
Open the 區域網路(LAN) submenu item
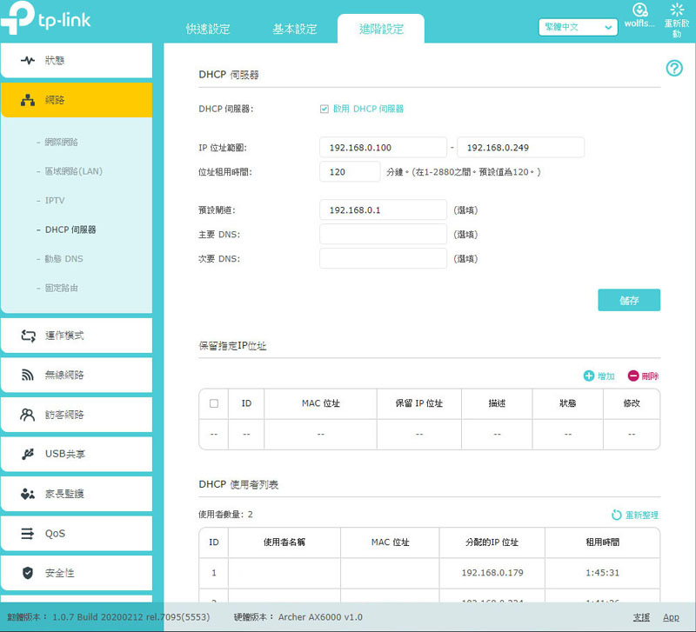pos(74,171)
